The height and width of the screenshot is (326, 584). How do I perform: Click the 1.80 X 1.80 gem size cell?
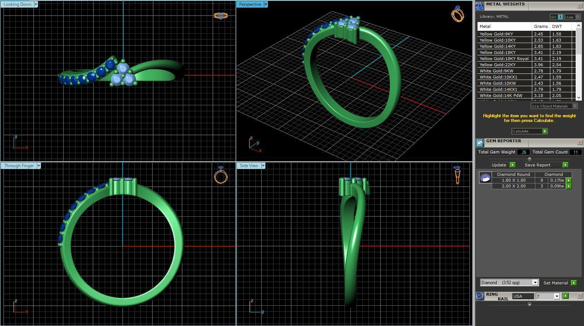pos(513,180)
